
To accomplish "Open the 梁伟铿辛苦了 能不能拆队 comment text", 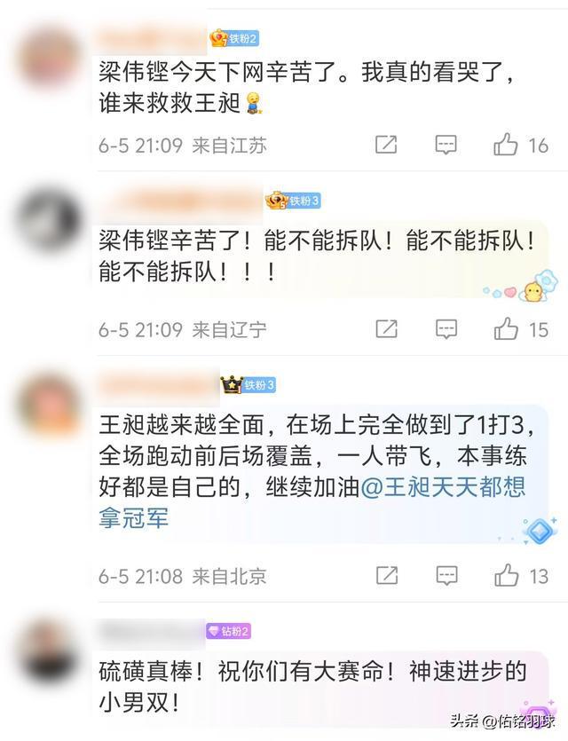I will coord(318,256).
